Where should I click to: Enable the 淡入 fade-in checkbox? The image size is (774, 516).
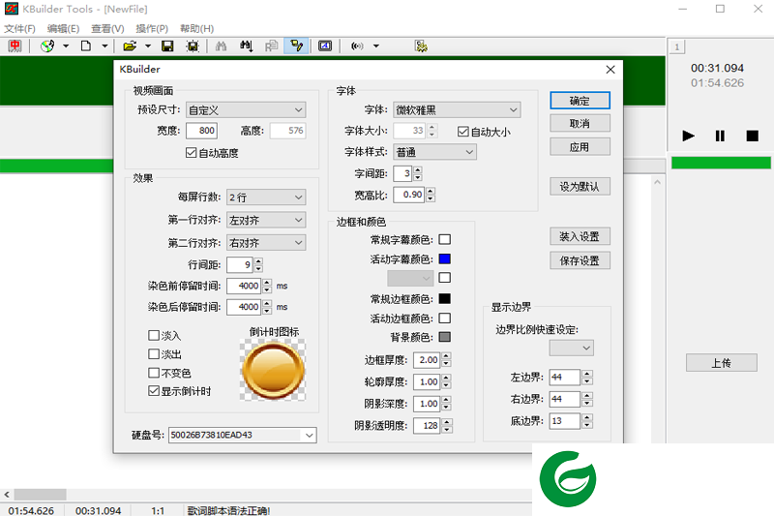(x=154, y=335)
